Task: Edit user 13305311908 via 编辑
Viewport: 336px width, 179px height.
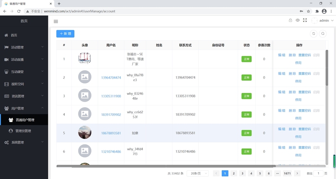Action: (x=281, y=92)
